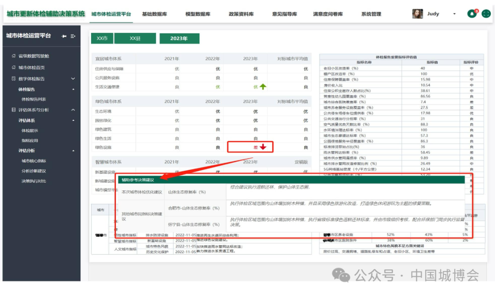Image resolution: width=495 pixels, height=295 pixels.
Task: Select the 2023年 year button
Action: click(x=179, y=38)
